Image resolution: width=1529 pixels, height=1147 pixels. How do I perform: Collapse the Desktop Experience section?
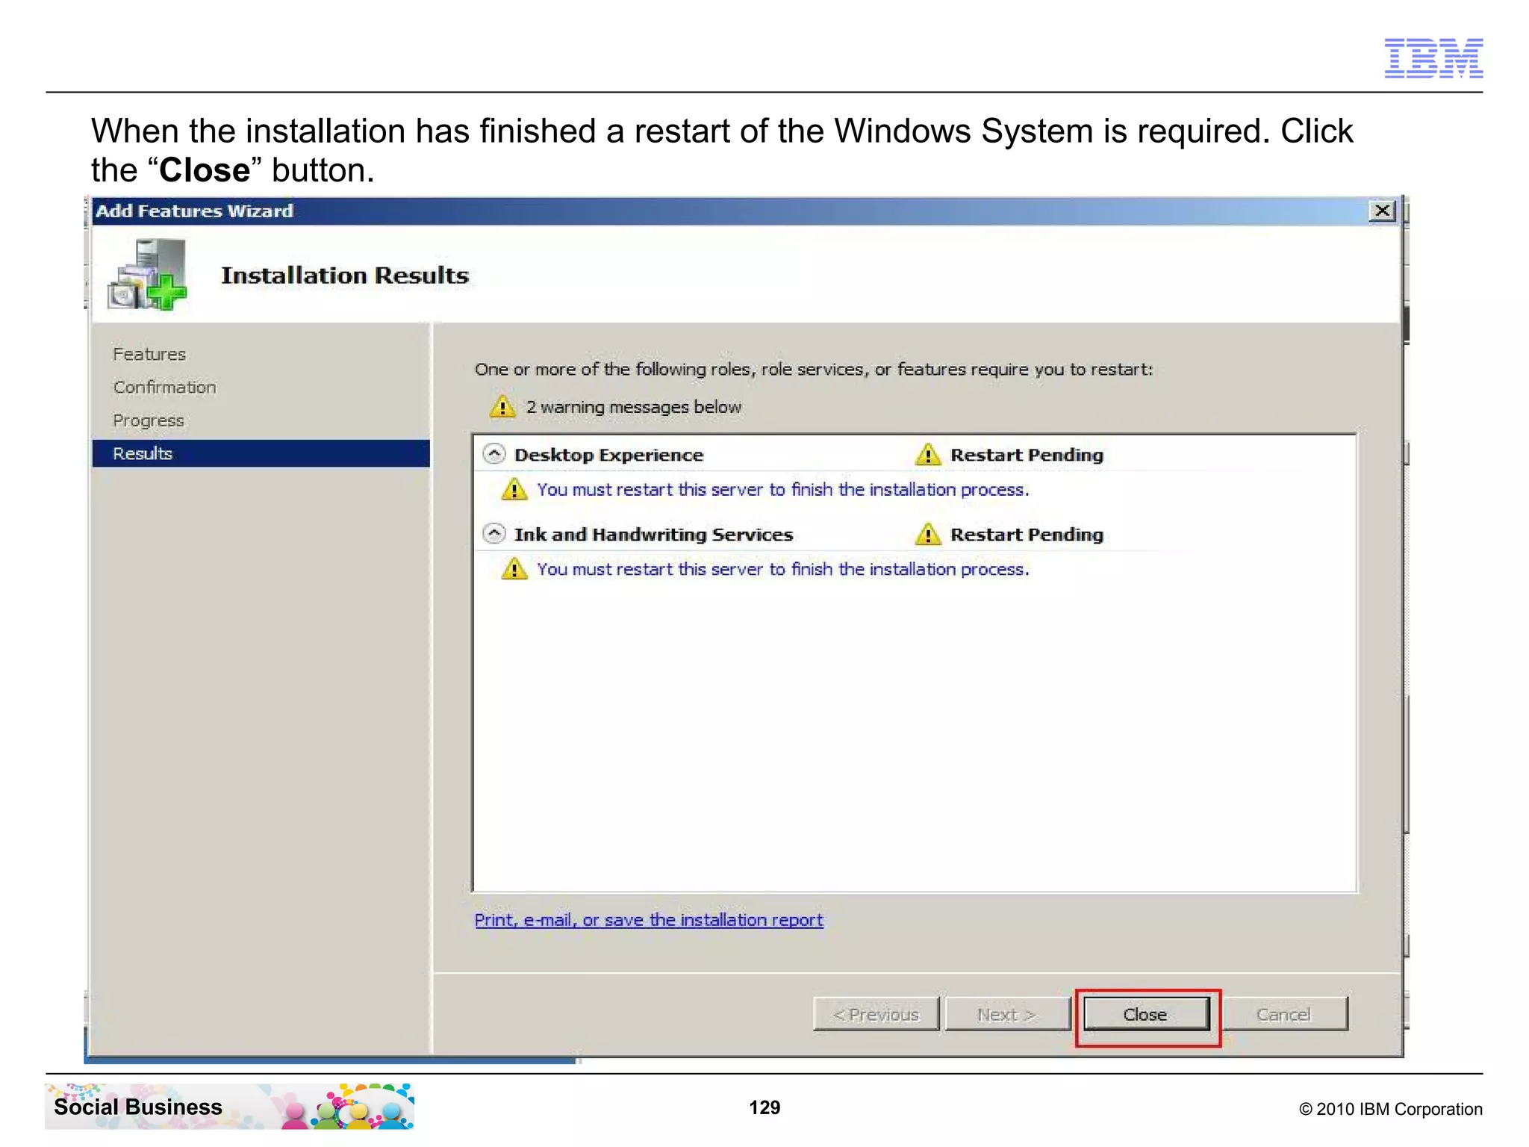click(494, 454)
